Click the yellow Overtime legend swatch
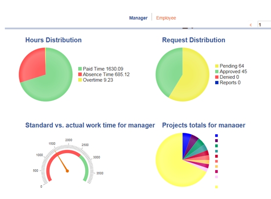The width and height of the screenshot is (271, 199). click(80, 80)
